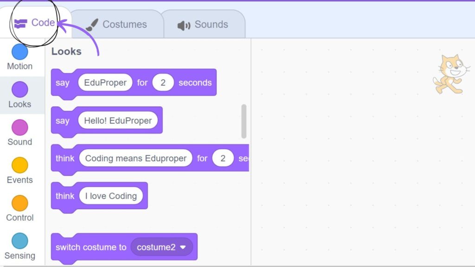Open the pink Sound category circle
Viewport: 475px width, 267px height.
pos(19,127)
